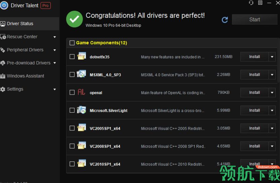Open Windows Assistant menu item
Viewport: 280px width, 183px height.
click(x=30, y=76)
